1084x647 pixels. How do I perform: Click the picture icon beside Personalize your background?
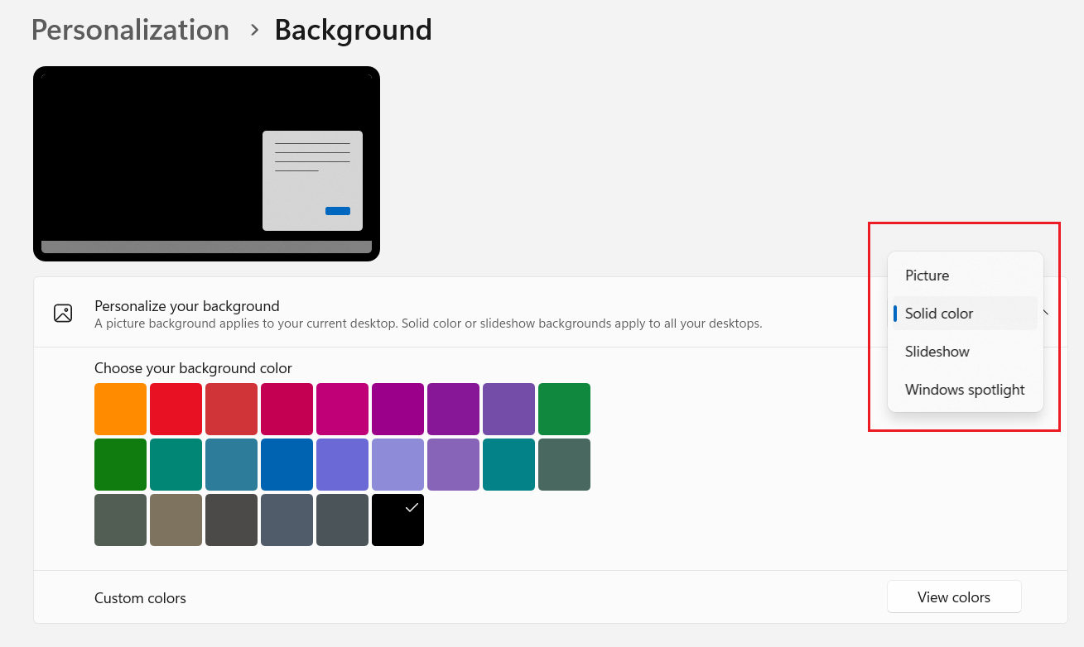(x=63, y=313)
